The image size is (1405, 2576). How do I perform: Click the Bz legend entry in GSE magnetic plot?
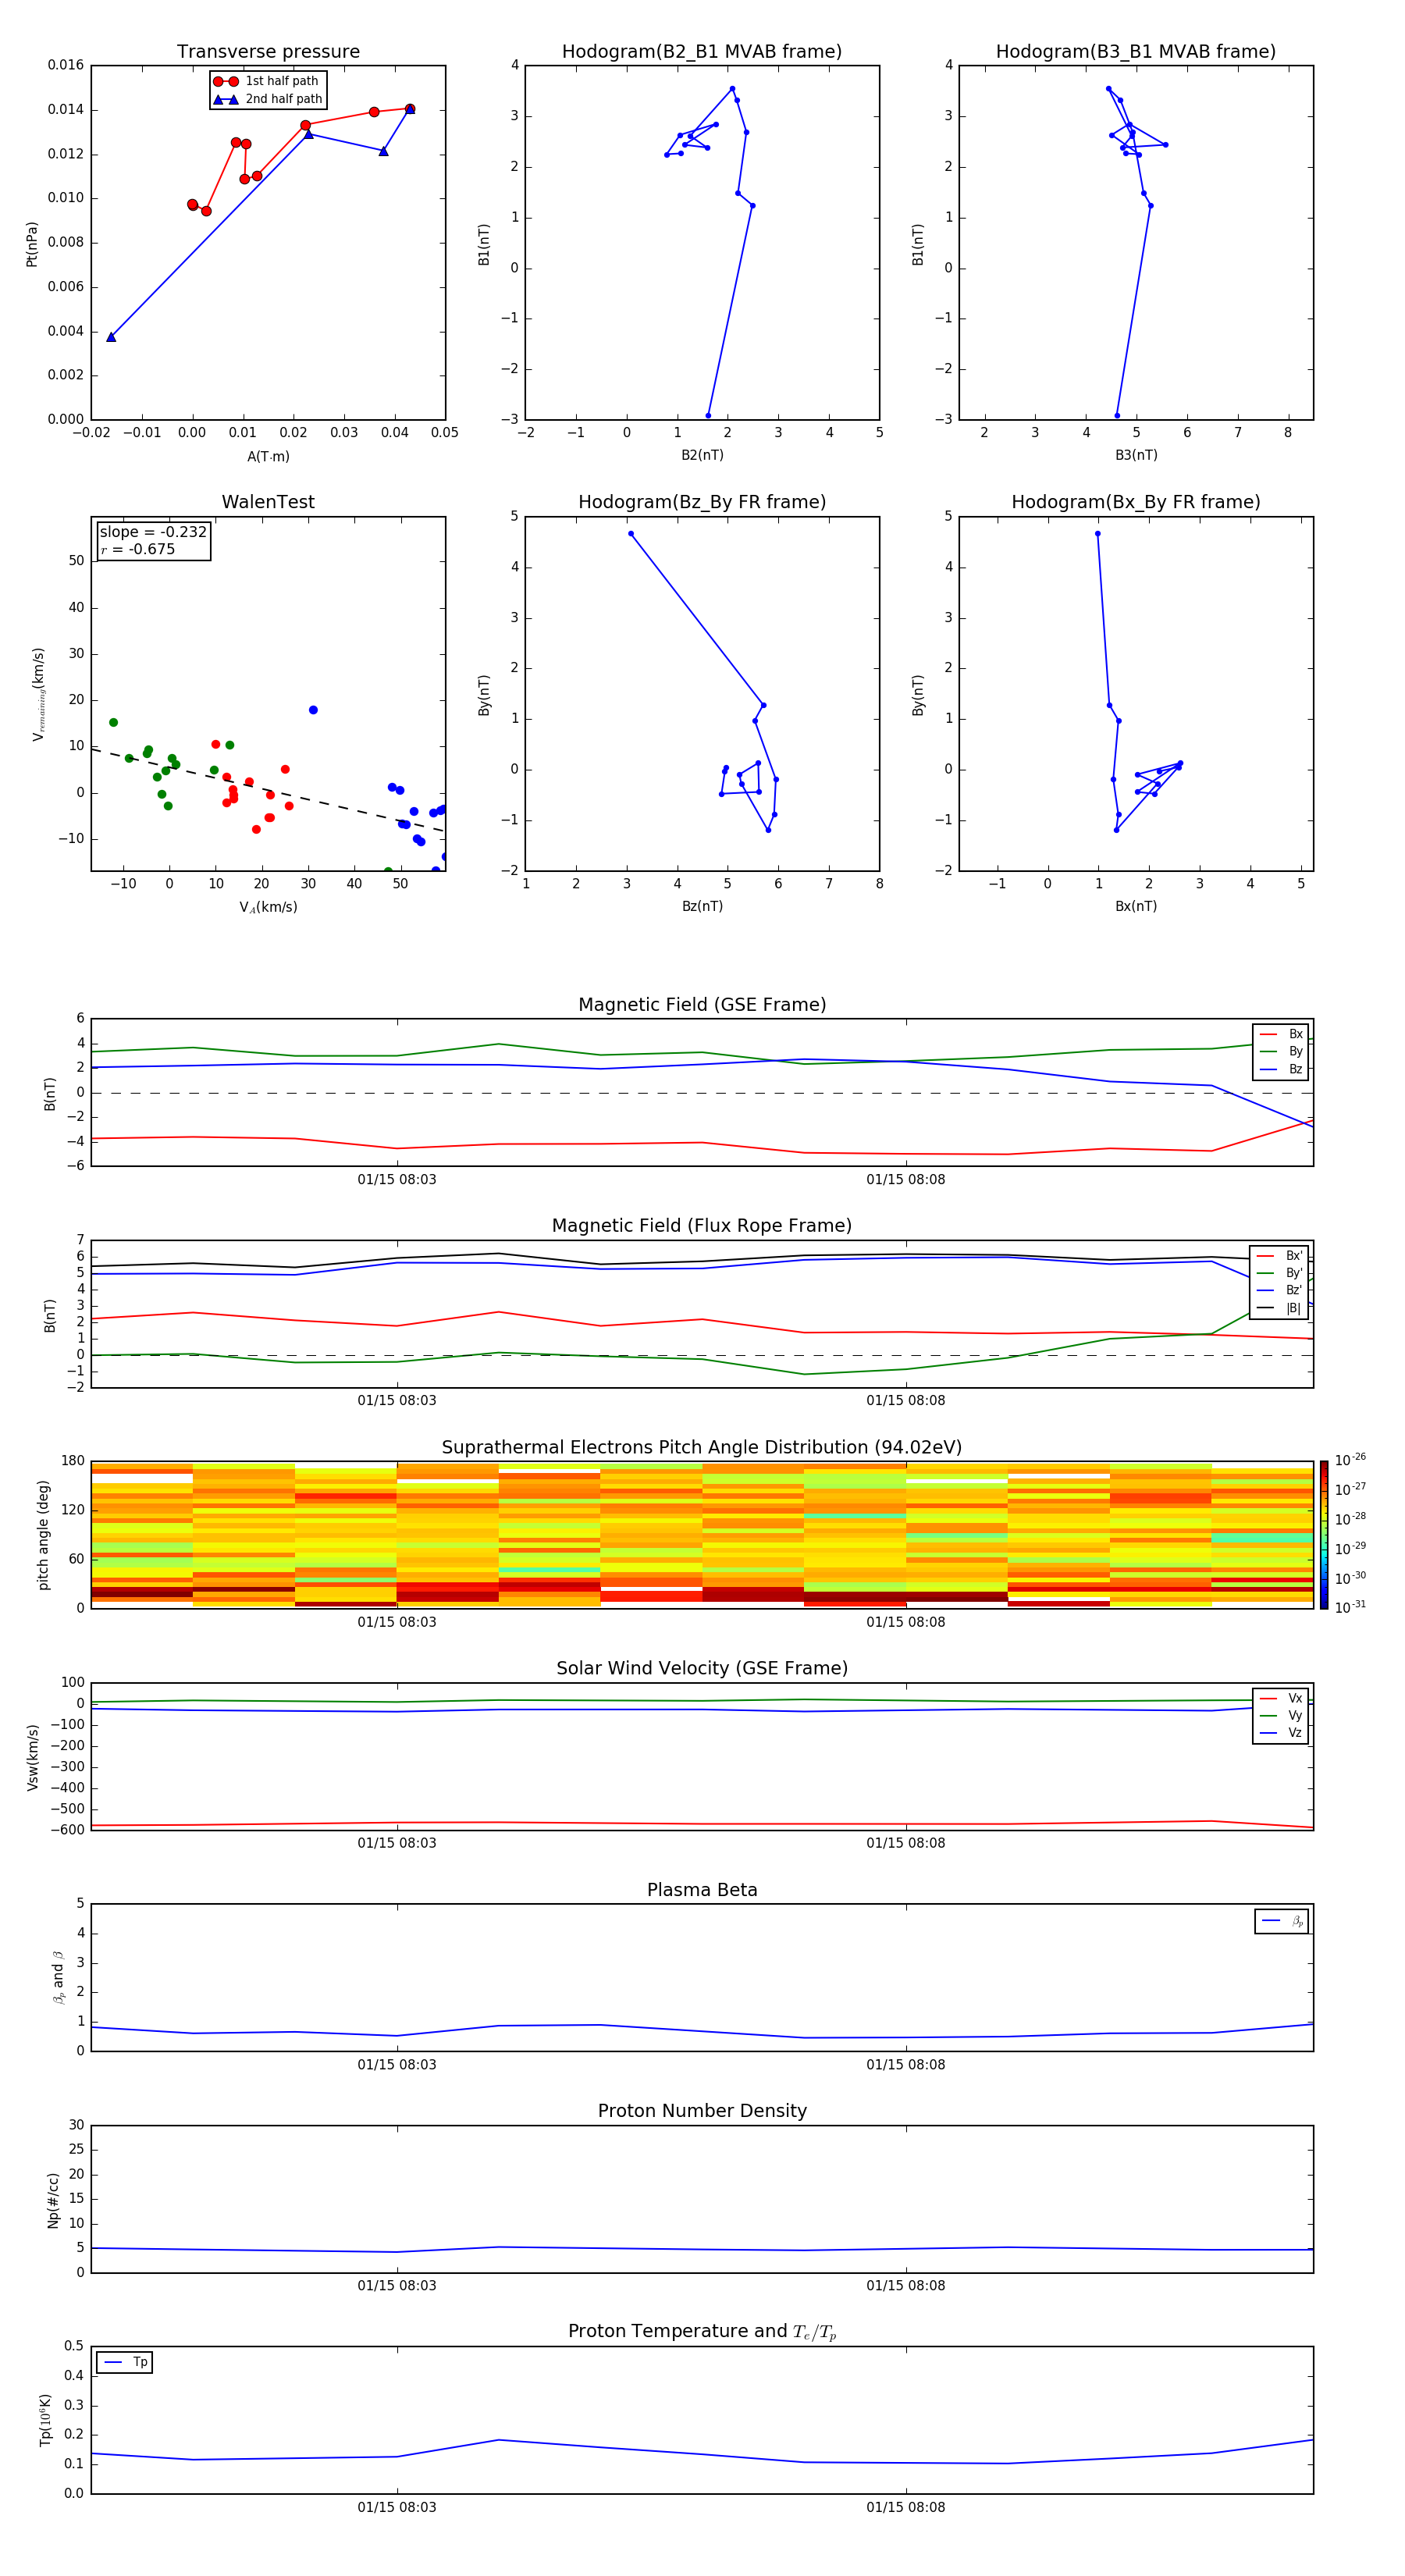[1281, 1069]
